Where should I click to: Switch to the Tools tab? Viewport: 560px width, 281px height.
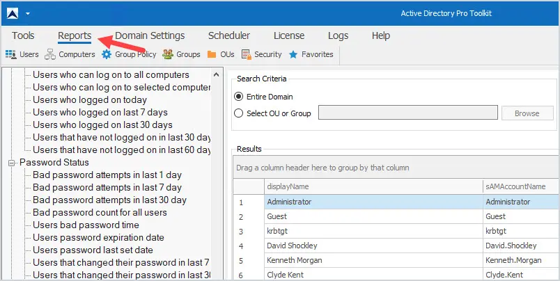(x=23, y=35)
